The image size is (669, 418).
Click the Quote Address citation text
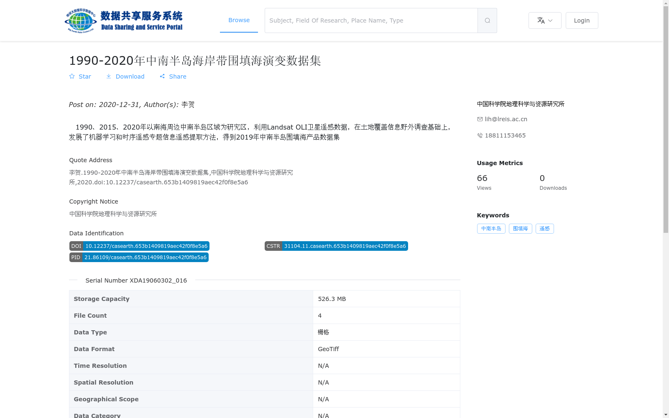click(x=181, y=177)
